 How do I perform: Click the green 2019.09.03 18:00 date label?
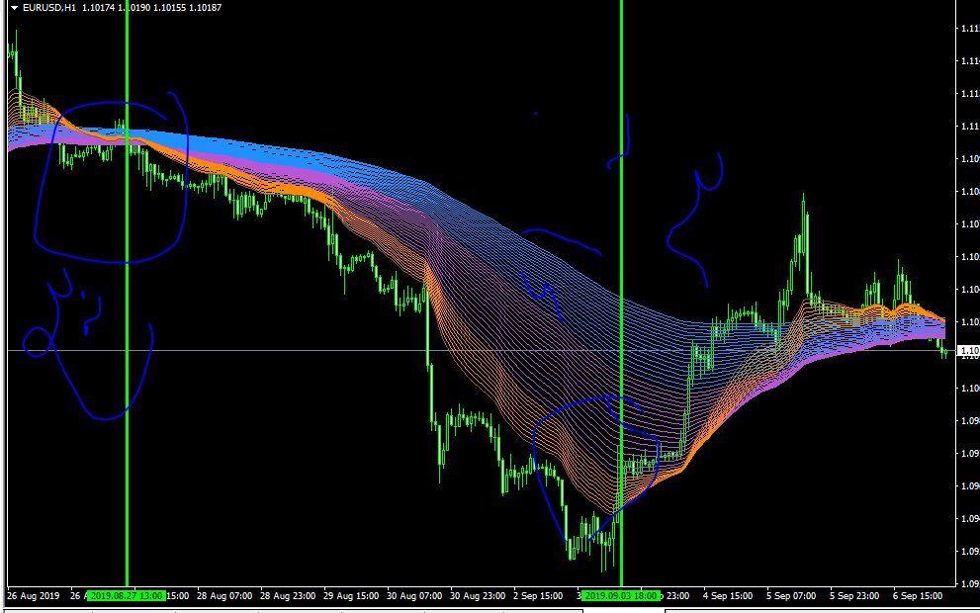[620, 596]
